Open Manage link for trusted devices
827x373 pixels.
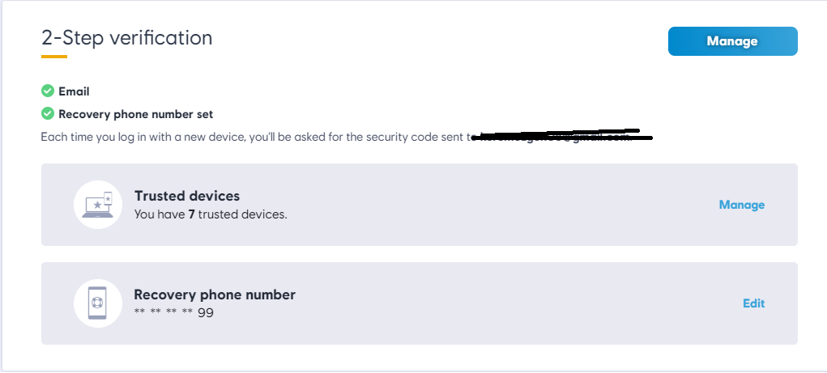coord(741,205)
